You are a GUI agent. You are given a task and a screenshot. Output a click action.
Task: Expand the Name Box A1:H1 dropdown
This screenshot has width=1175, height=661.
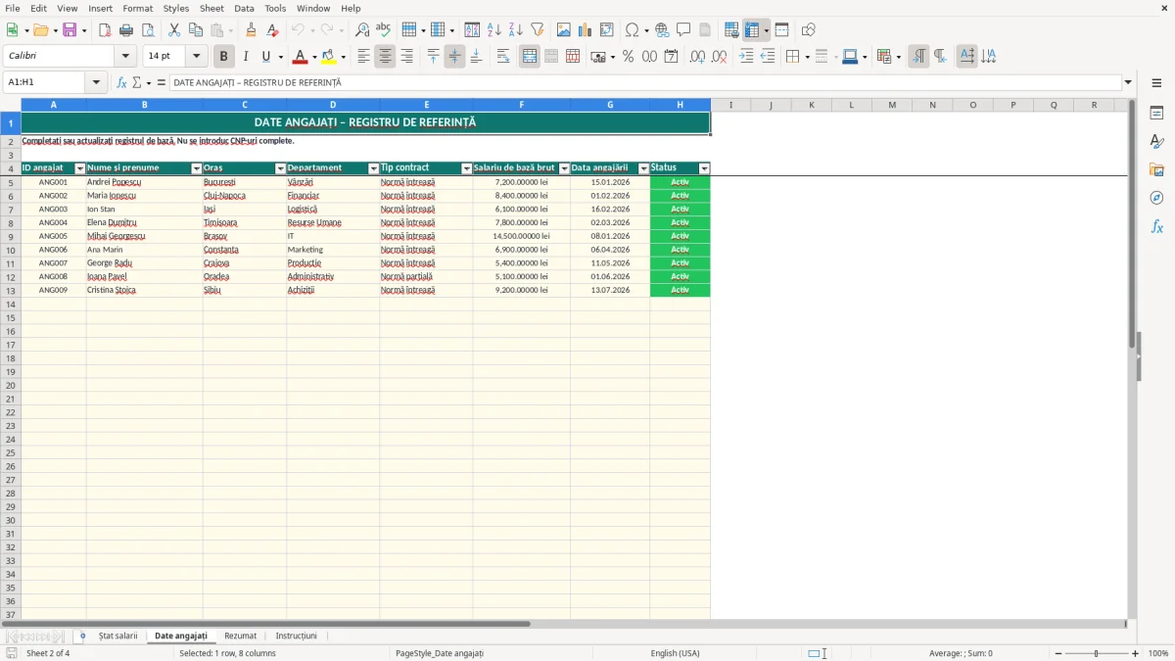[96, 82]
